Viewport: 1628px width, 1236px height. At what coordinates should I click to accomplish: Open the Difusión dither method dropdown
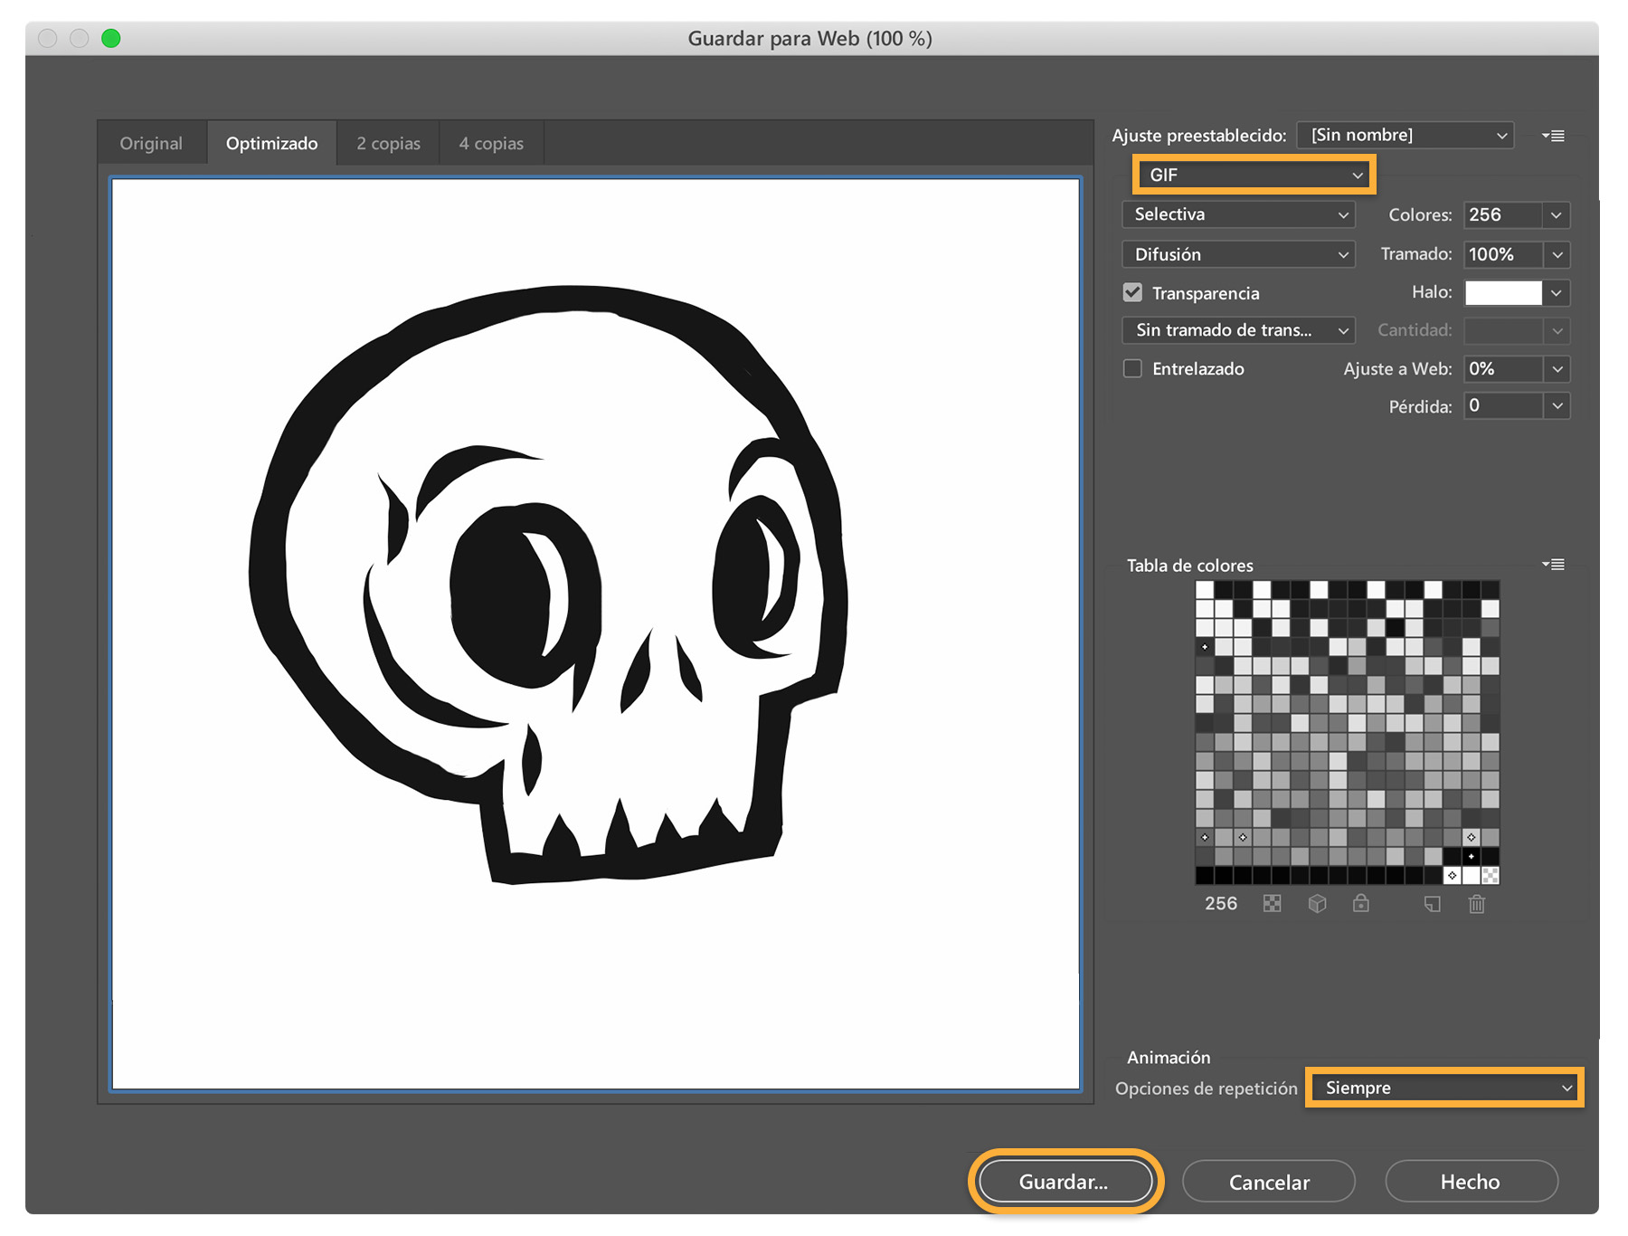1239,254
